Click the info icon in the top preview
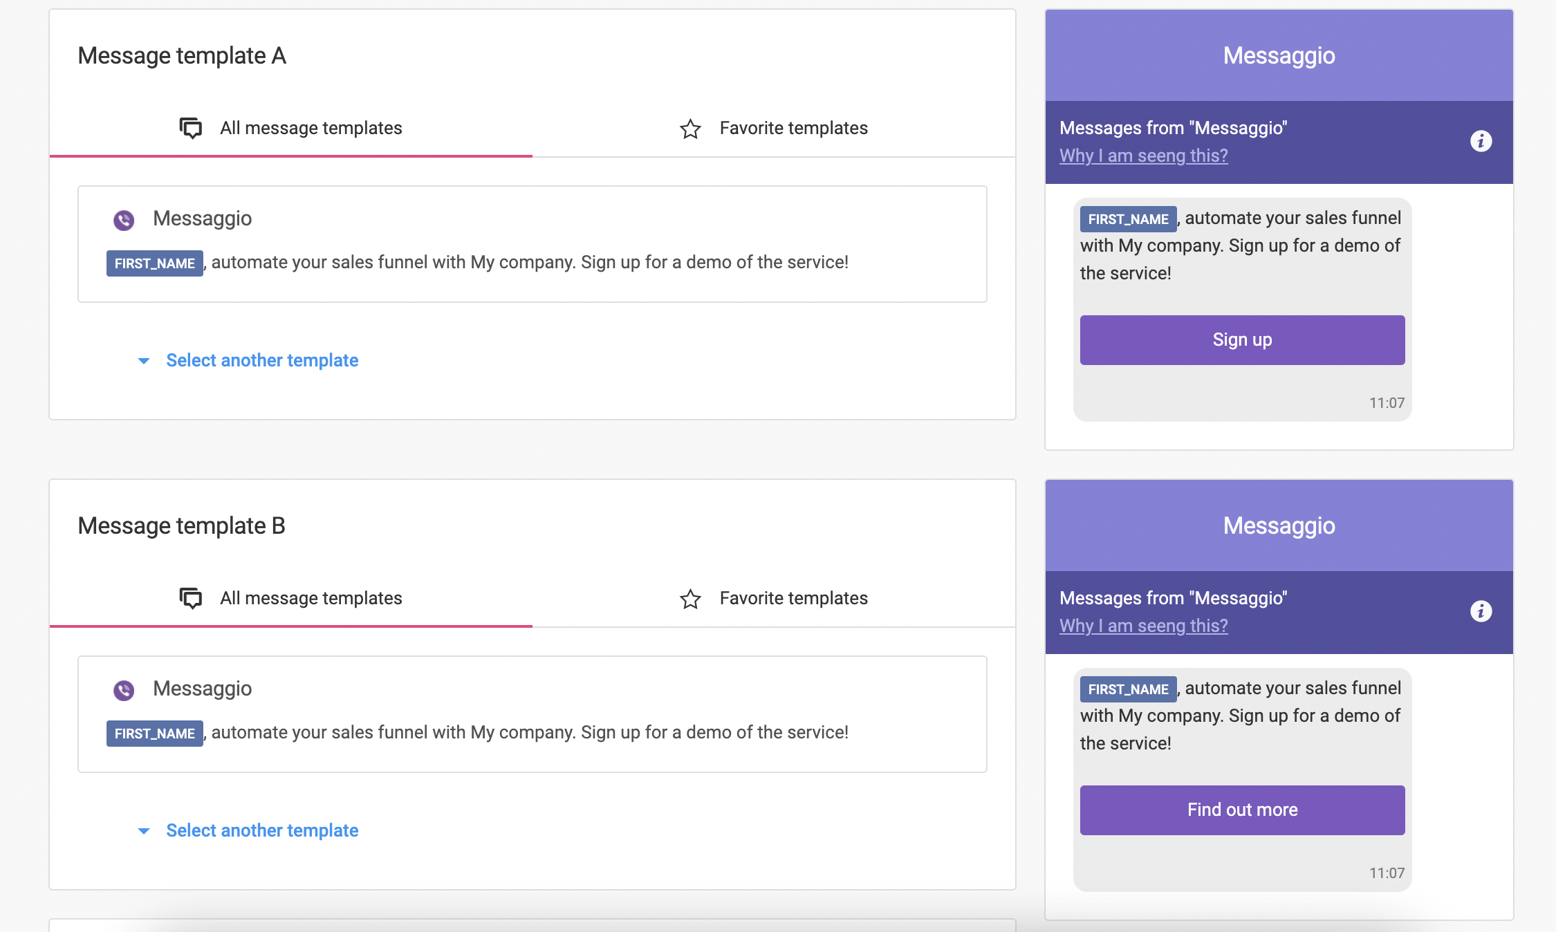This screenshot has width=1556, height=932. click(1481, 141)
